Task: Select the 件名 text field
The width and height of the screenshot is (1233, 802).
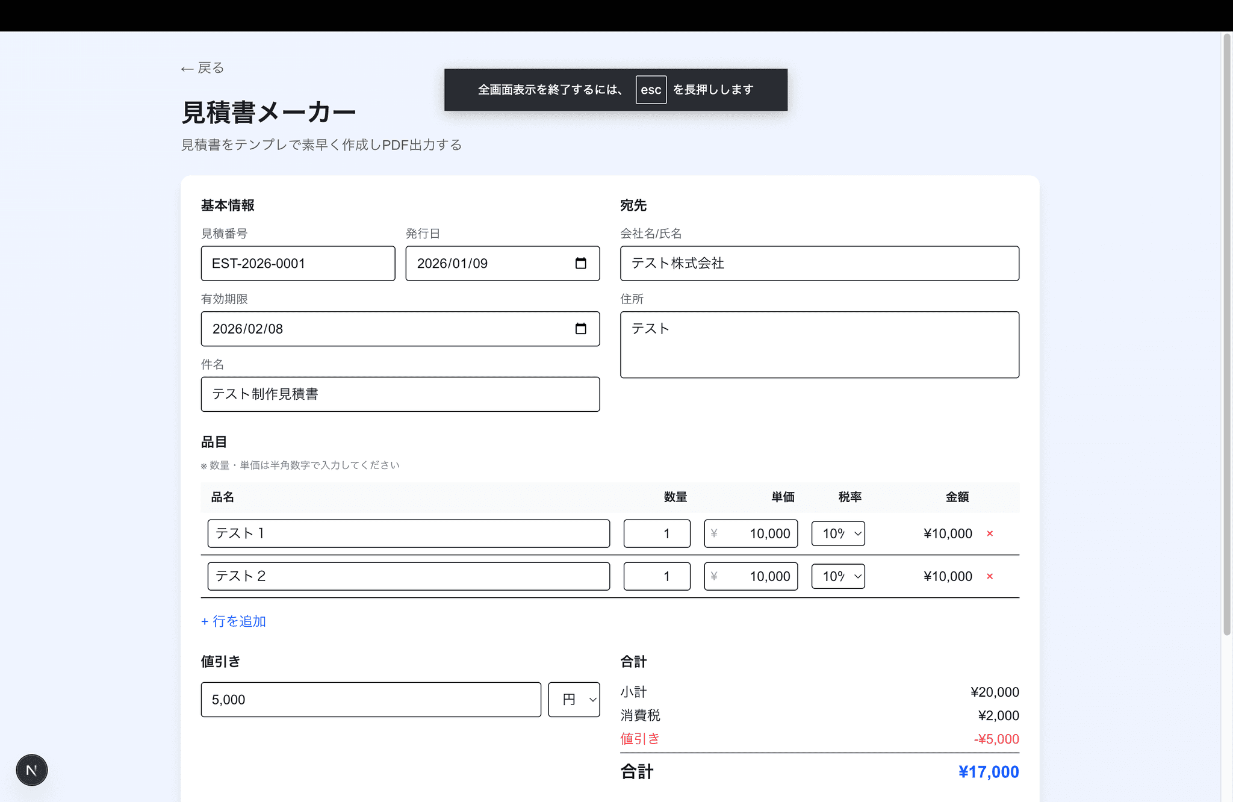Action: 400,394
